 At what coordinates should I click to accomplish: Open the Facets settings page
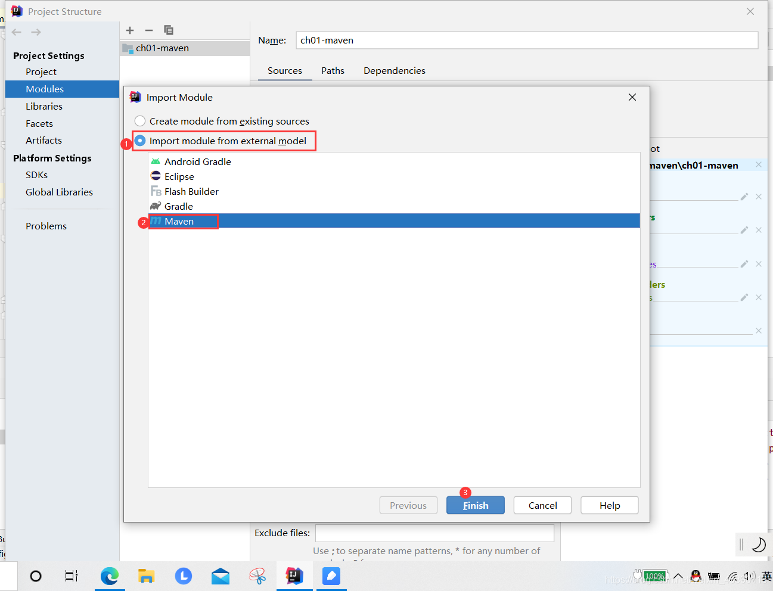point(39,124)
